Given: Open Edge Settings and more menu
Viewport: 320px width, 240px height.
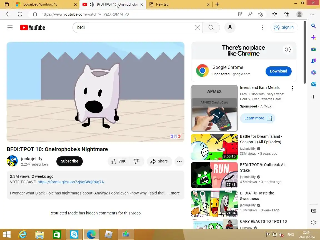Looking at the screenshot, I should [x=312, y=14].
